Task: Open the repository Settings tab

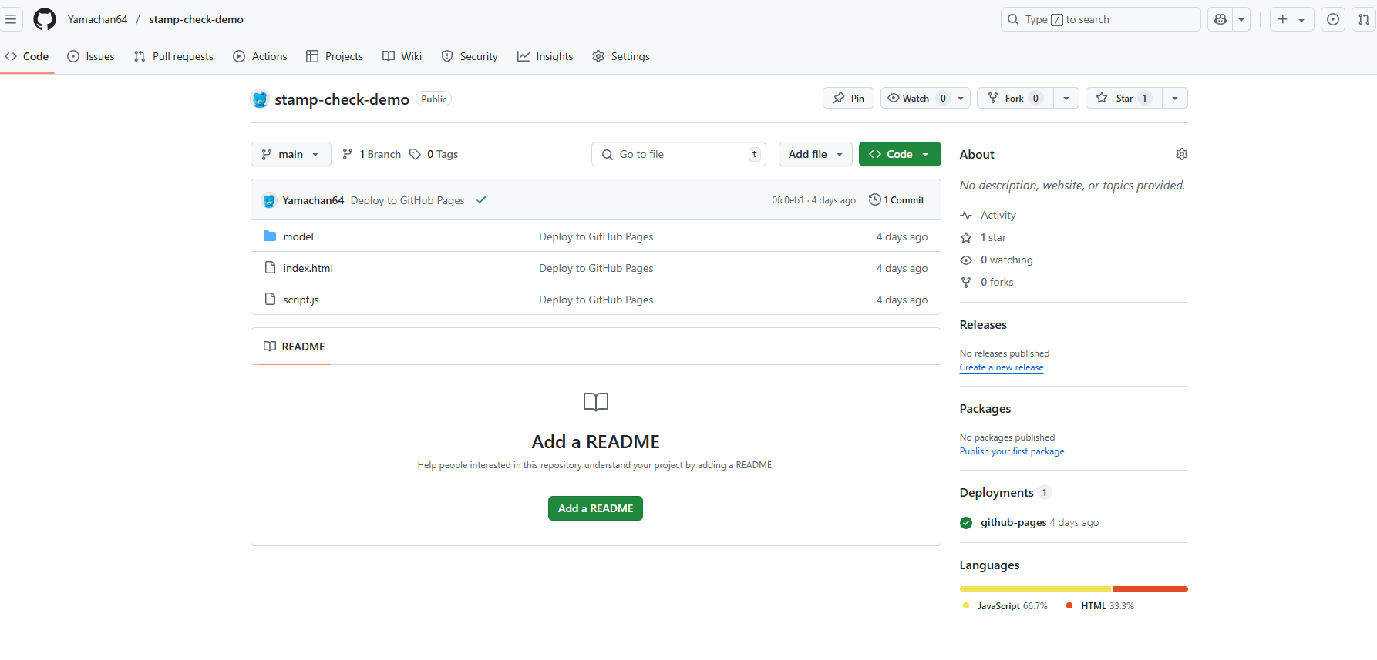Action: point(621,56)
